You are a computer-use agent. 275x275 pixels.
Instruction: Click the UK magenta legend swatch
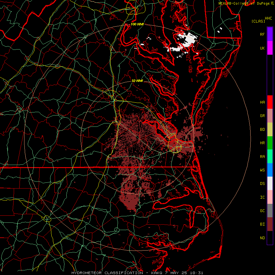(270, 48)
